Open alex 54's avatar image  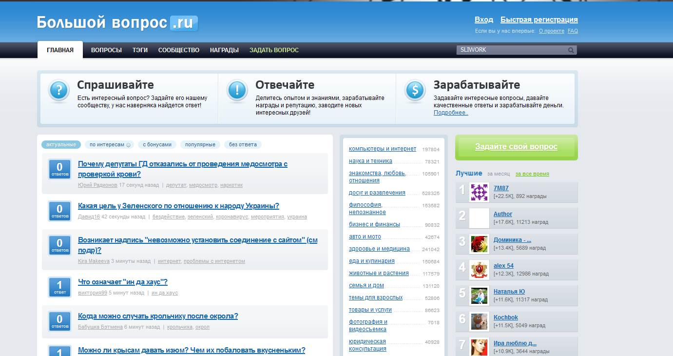[480, 270]
